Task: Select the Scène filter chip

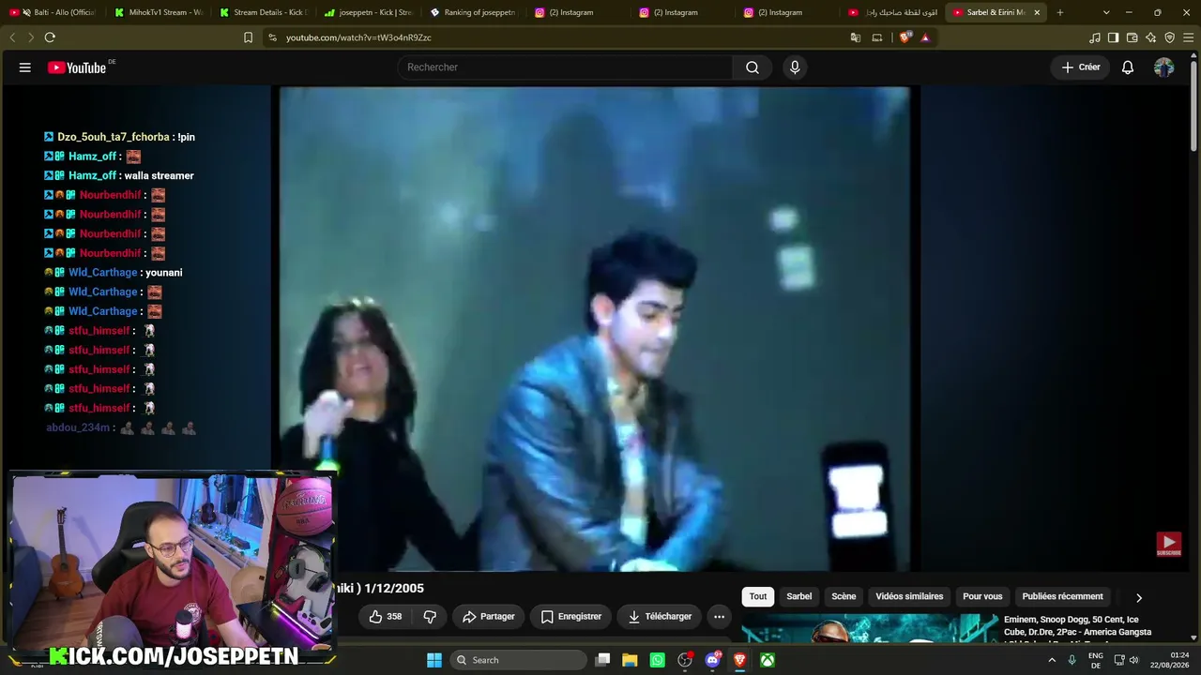Action: pos(844,596)
